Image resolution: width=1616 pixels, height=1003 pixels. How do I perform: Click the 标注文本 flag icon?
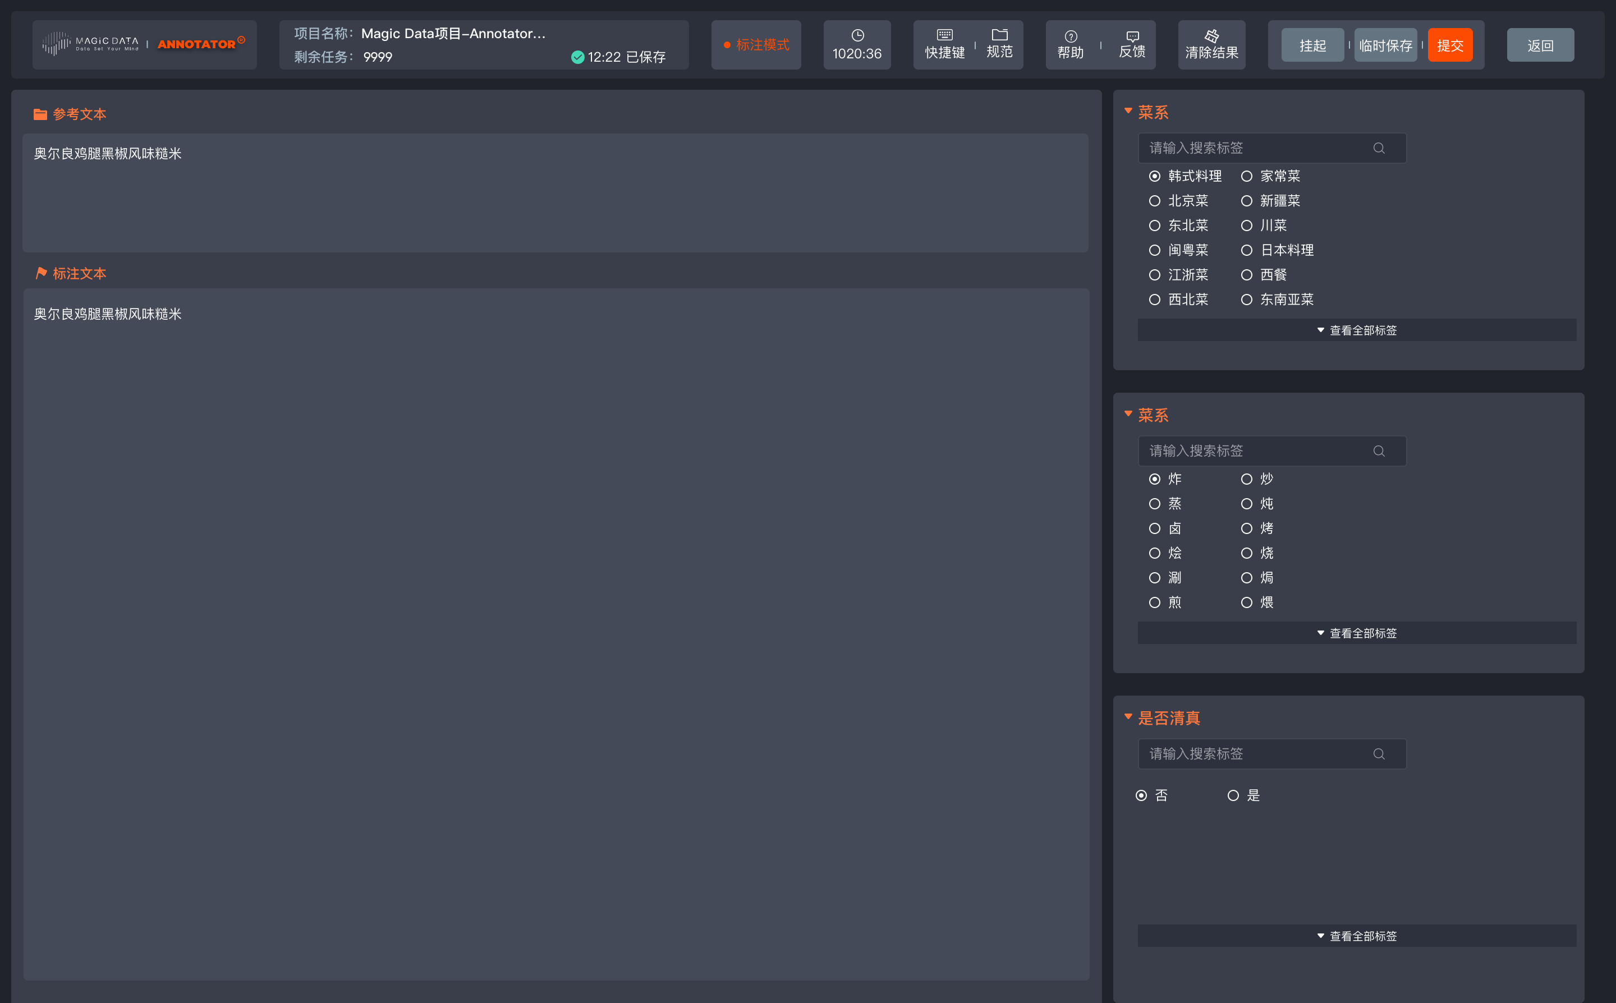41,273
